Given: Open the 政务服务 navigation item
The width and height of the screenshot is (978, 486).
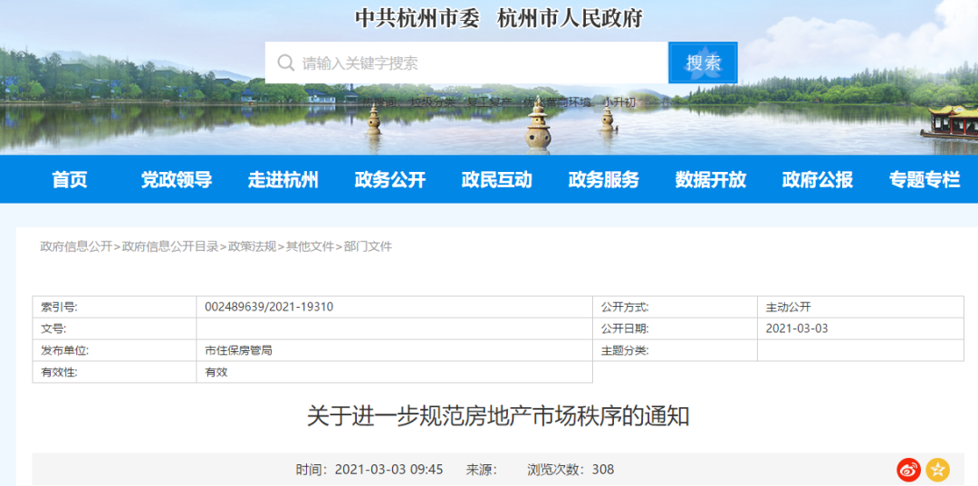Looking at the screenshot, I should 604,179.
